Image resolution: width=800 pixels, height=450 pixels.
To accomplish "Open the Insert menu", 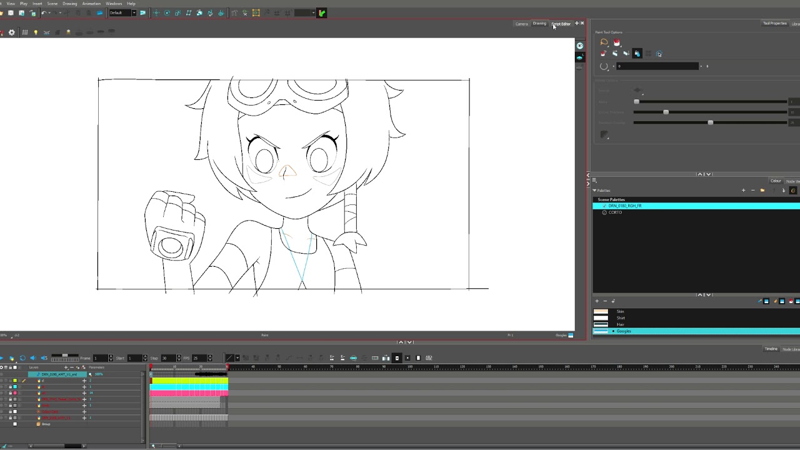I will (37, 4).
